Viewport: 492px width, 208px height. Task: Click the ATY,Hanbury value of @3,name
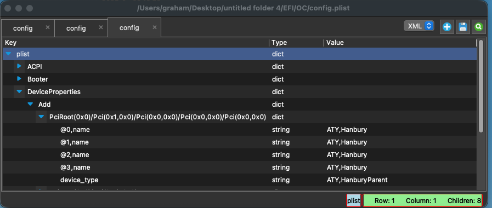(347, 167)
